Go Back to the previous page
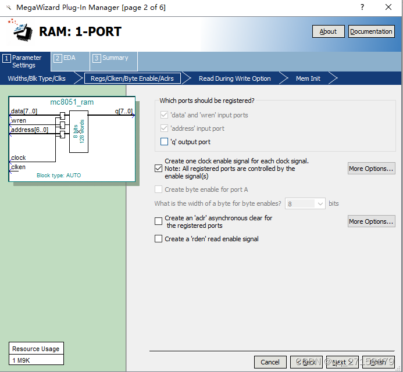 (x=306, y=362)
